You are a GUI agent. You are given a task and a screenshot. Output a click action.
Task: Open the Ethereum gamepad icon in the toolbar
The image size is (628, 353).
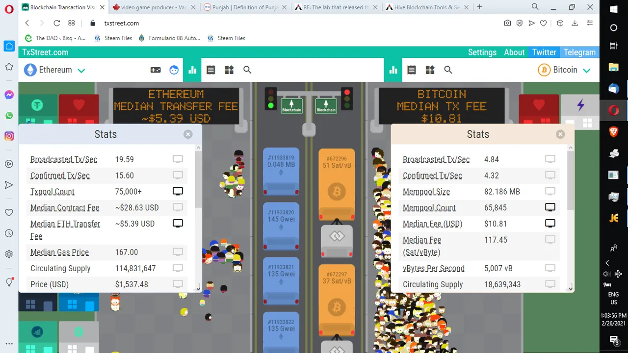[156, 70]
